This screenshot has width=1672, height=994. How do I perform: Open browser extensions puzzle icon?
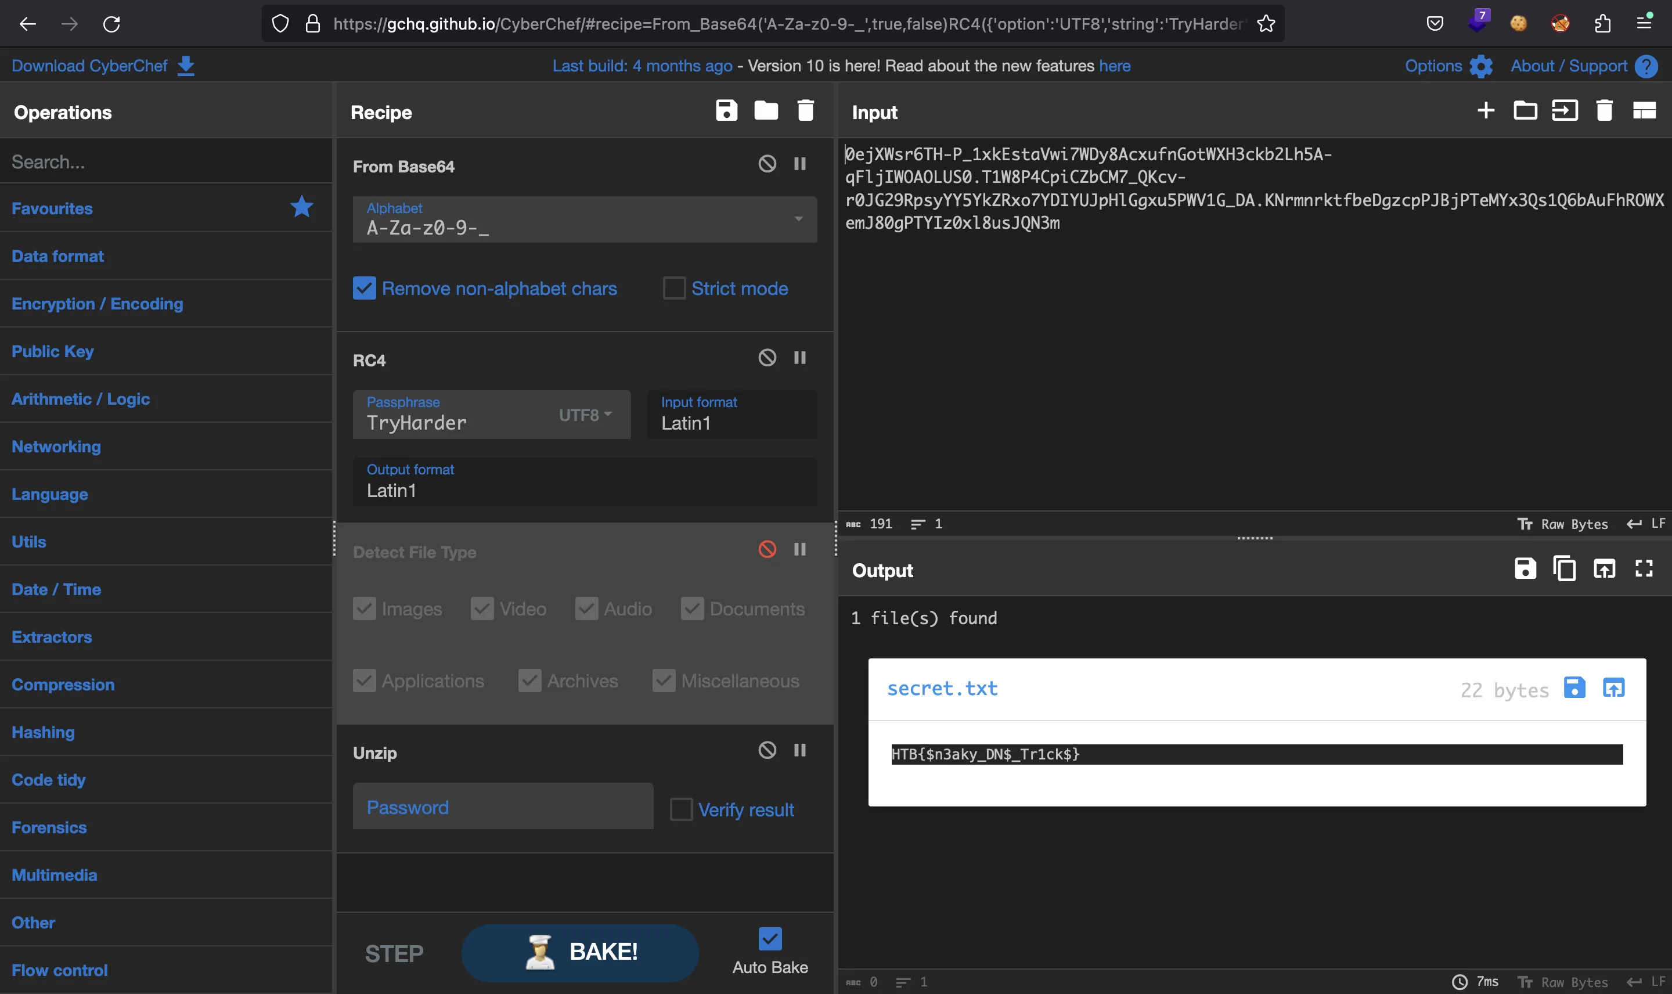click(1602, 24)
